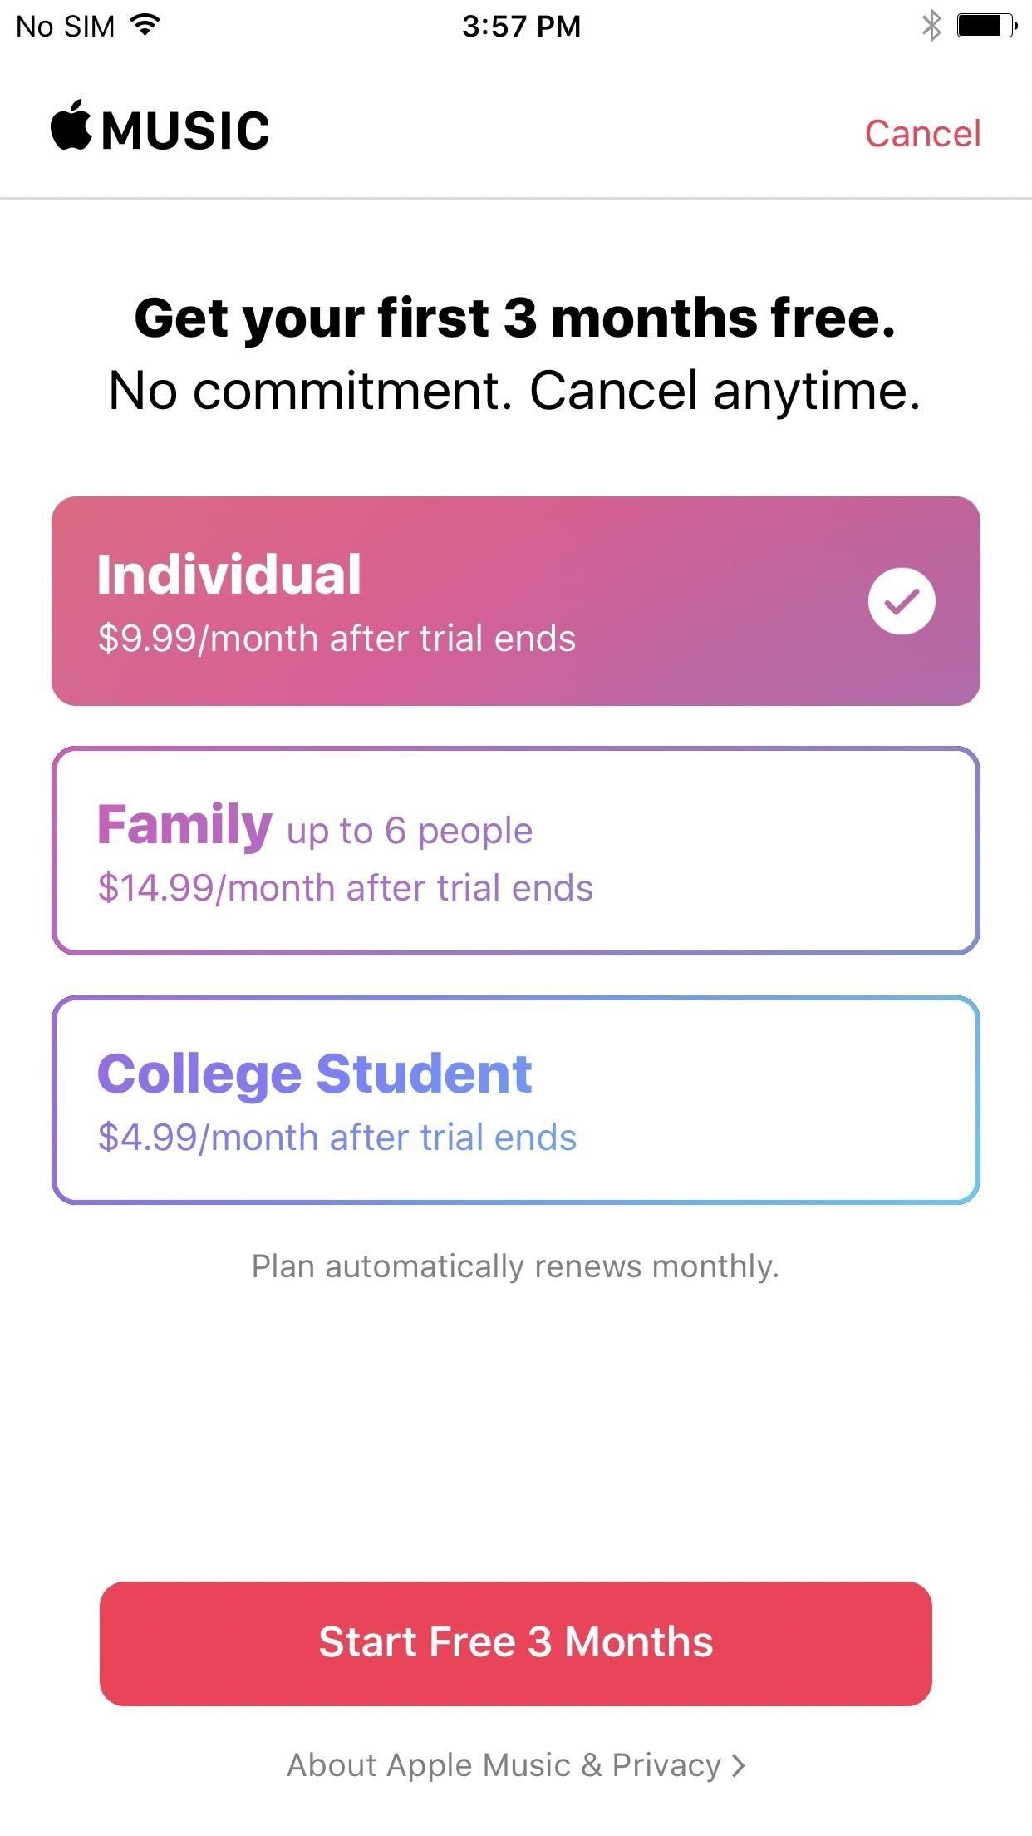Open About Apple Music & Privacy link
Image resolution: width=1032 pixels, height=1836 pixels.
click(504, 1765)
